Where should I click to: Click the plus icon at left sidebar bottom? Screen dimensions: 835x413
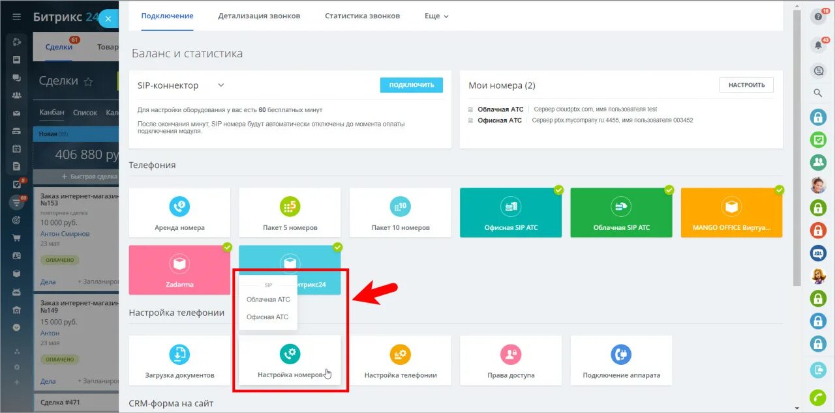click(x=17, y=382)
